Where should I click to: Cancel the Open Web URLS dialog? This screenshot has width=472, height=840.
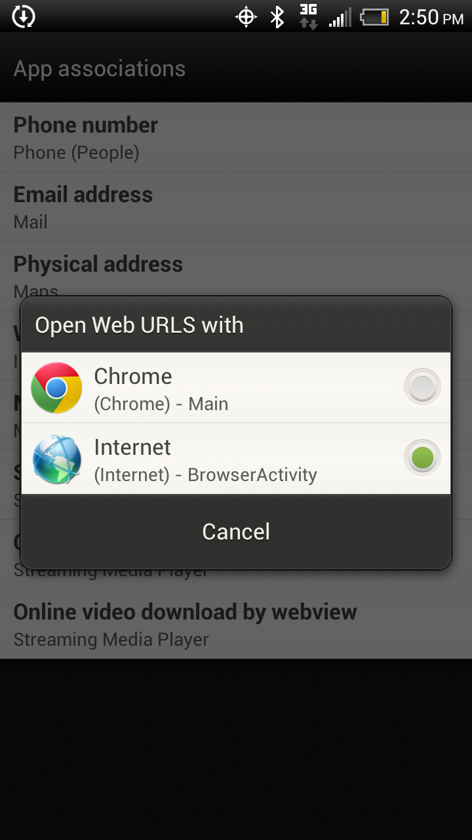236,532
